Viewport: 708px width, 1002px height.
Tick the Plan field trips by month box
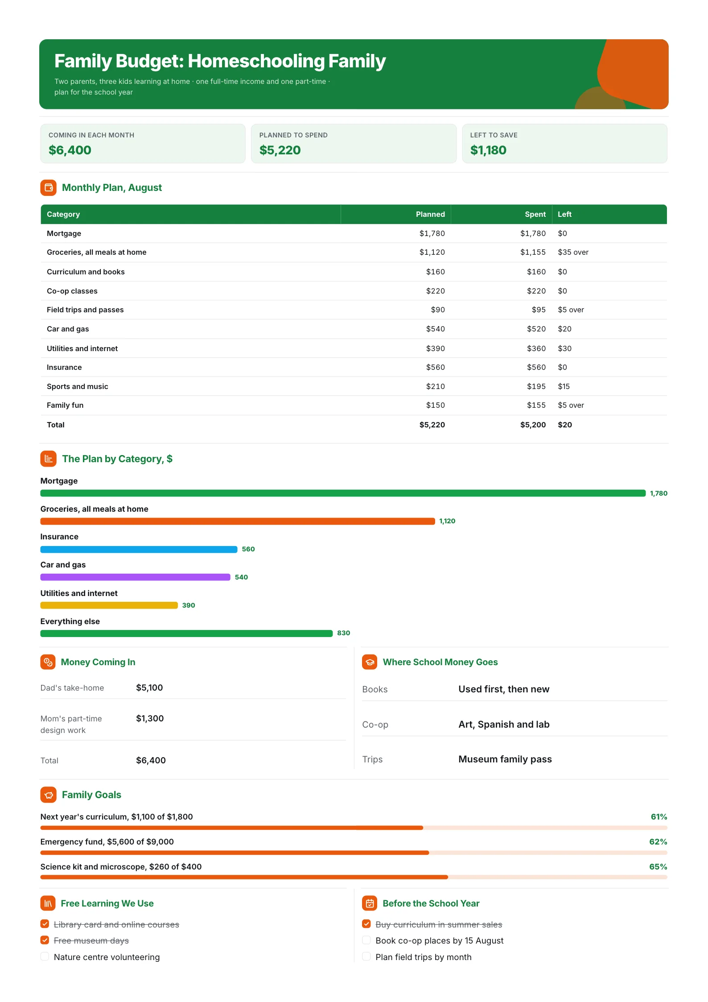point(366,956)
